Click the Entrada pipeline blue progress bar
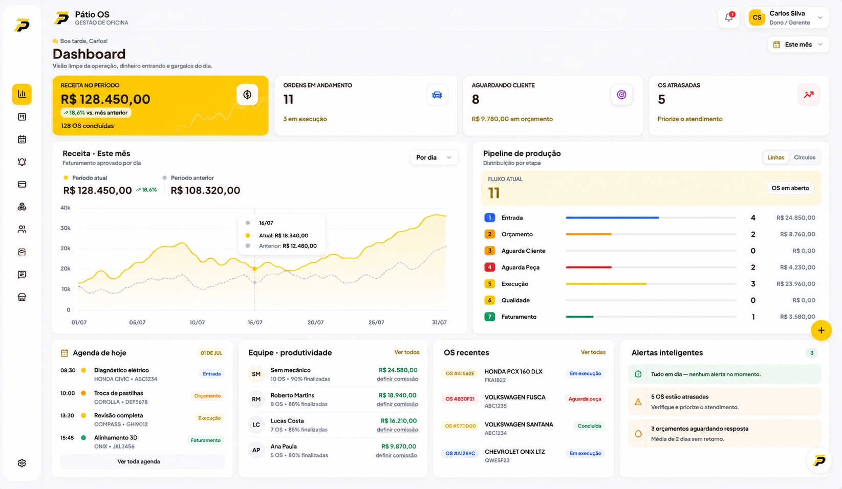Image resolution: width=842 pixels, height=489 pixels. tap(612, 218)
